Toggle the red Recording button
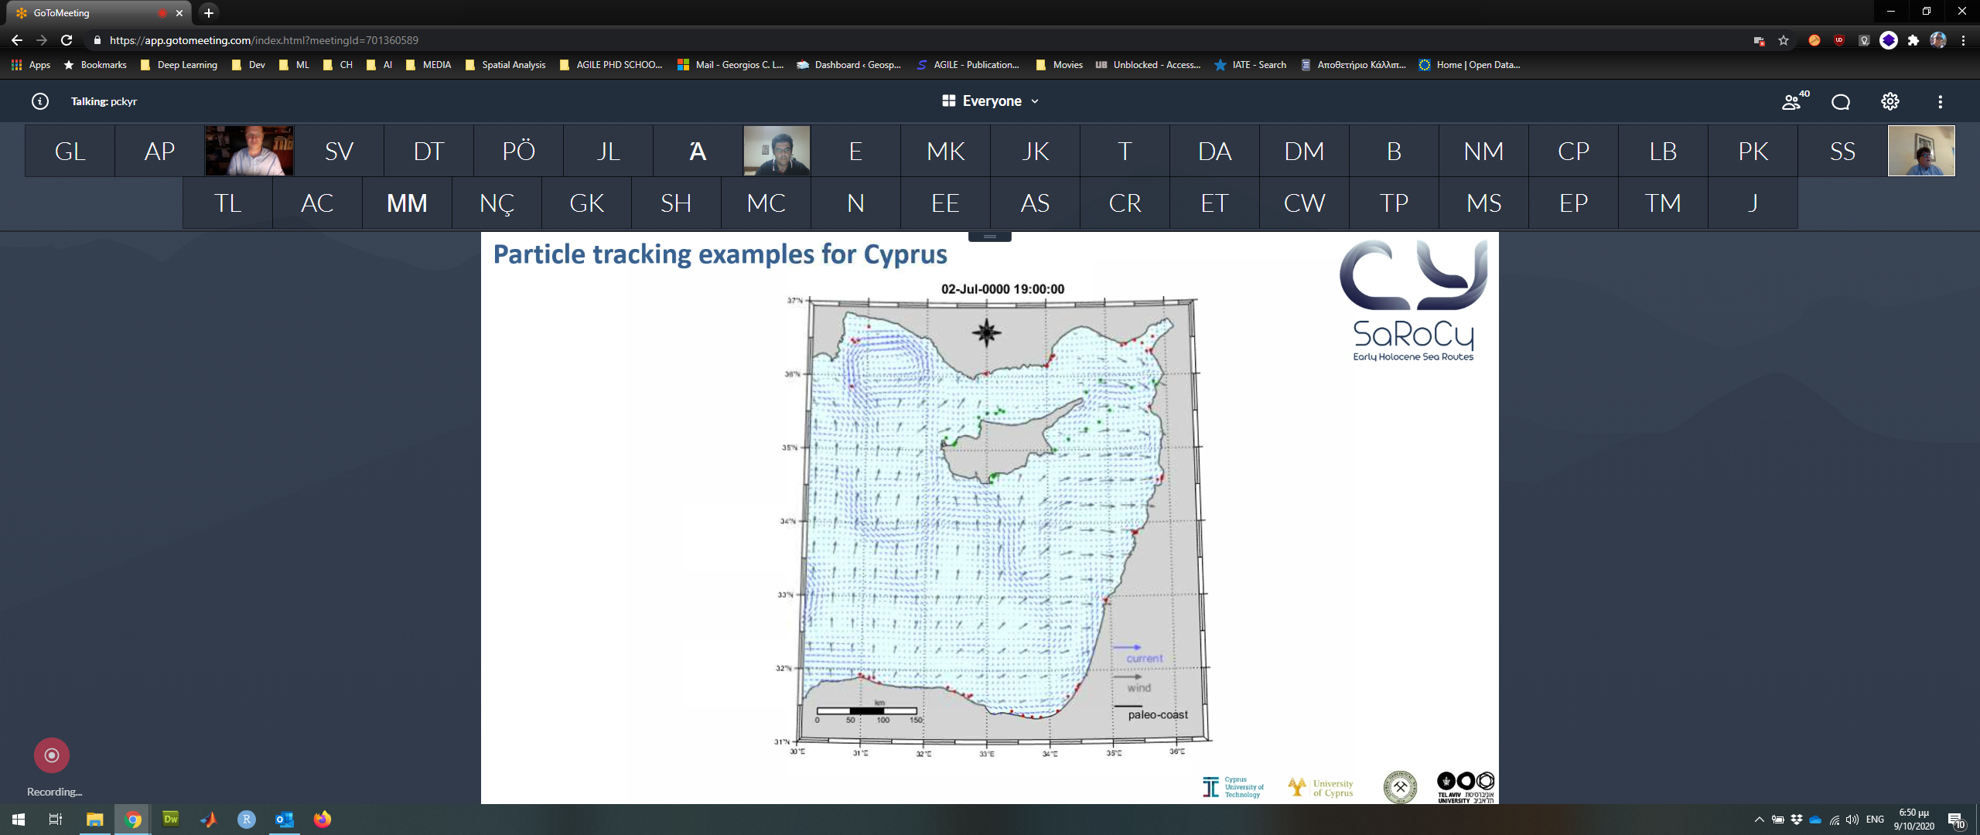Viewport: 1980px width, 835px height. (x=52, y=755)
